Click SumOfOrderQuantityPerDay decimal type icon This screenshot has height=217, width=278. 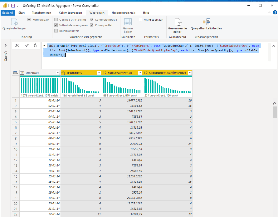146,73
